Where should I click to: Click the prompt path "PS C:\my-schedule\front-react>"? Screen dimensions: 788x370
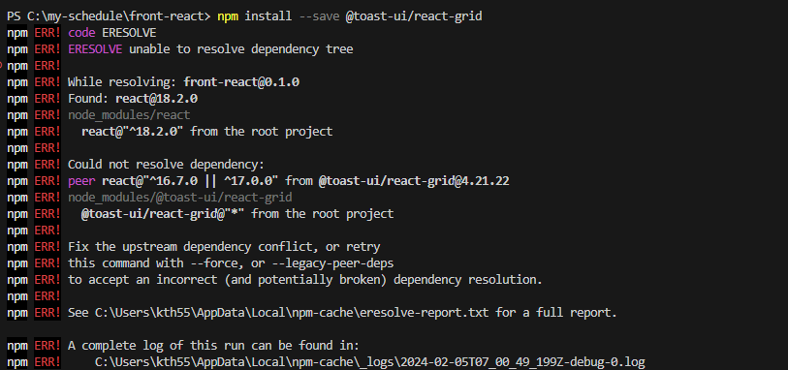coord(109,16)
